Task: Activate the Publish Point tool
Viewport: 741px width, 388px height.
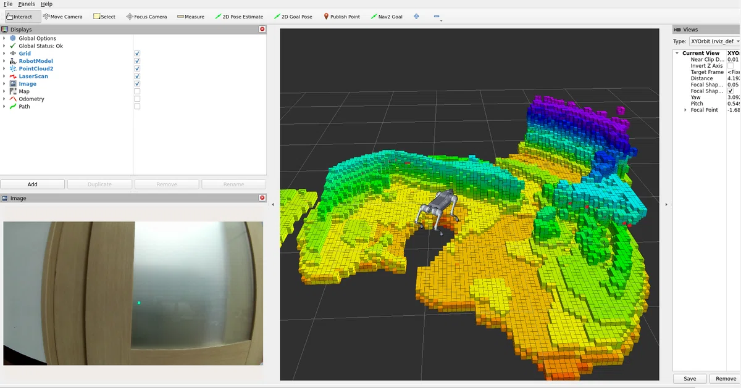Action: tap(341, 17)
